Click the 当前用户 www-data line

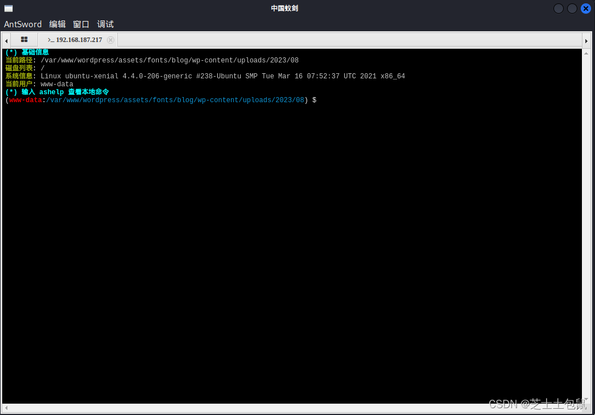click(x=39, y=84)
